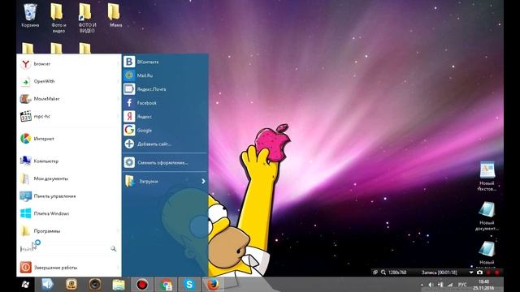Image resolution: width=520 pixels, height=292 pixels.
Task: Click the Windows Start button
Action: [x=25, y=285]
